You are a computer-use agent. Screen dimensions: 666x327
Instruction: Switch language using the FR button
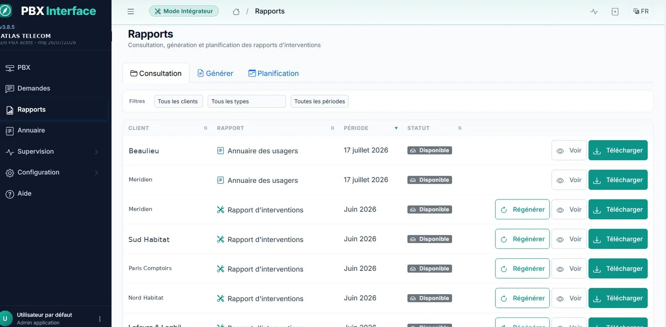tap(641, 11)
